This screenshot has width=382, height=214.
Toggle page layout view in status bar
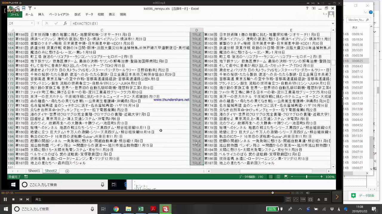pos(278,177)
